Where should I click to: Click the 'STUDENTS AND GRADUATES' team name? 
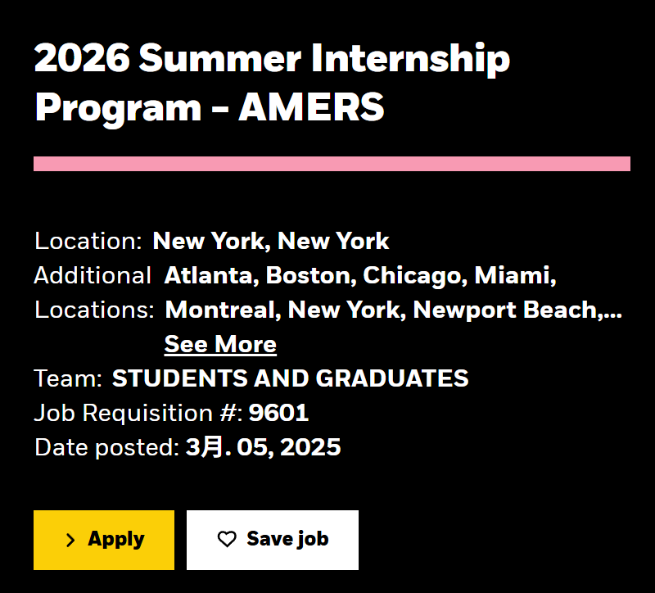tap(291, 378)
